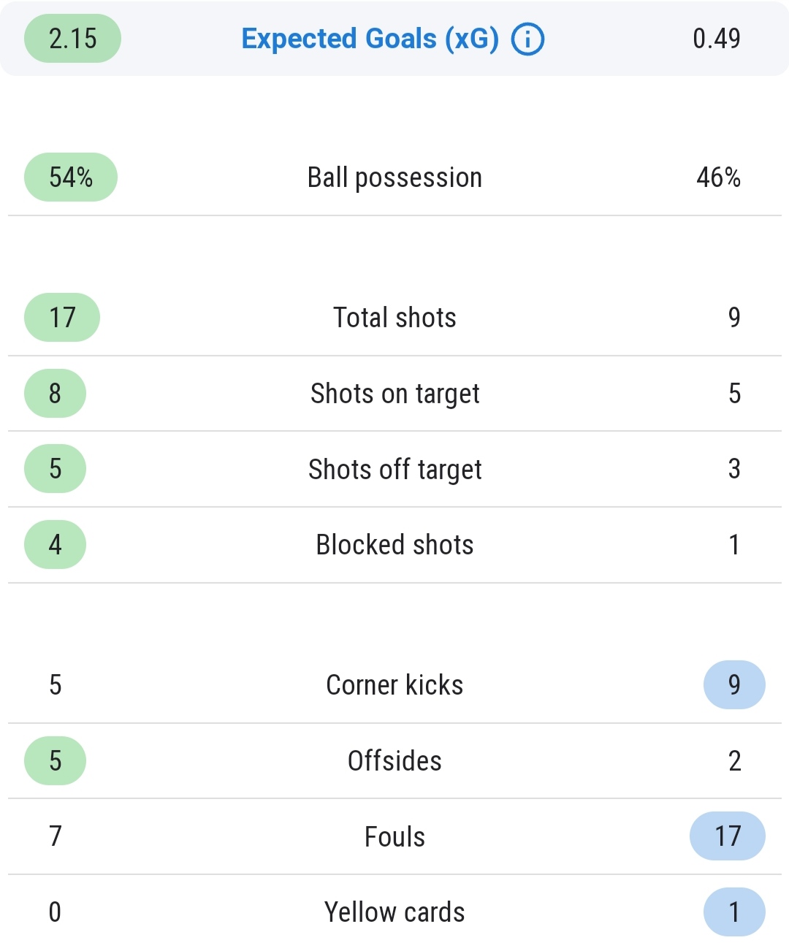Tap the blue 1 yellow cards badge
The height and width of the screenshot is (943, 789).
point(734,912)
